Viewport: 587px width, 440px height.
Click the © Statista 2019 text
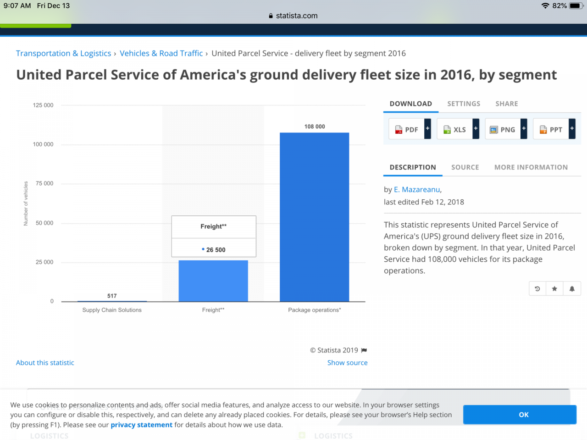click(x=334, y=350)
